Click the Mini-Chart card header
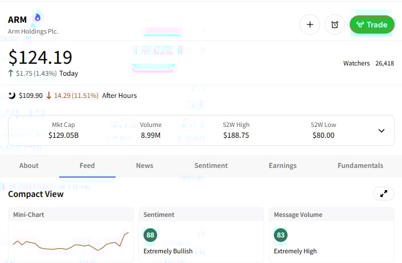This screenshot has width=402, height=263. 71,215
